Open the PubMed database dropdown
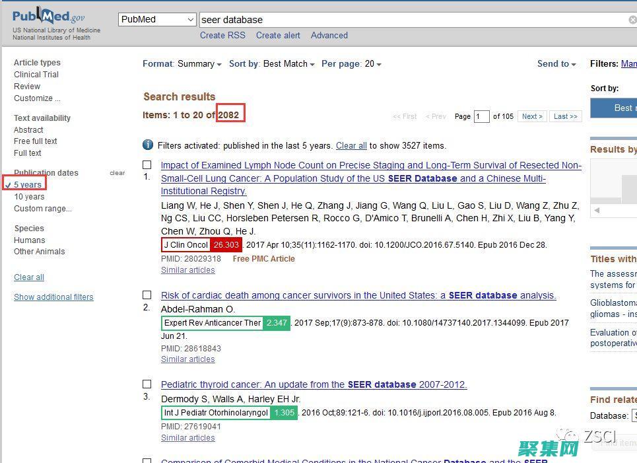This screenshot has height=463, width=637. [x=157, y=20]
